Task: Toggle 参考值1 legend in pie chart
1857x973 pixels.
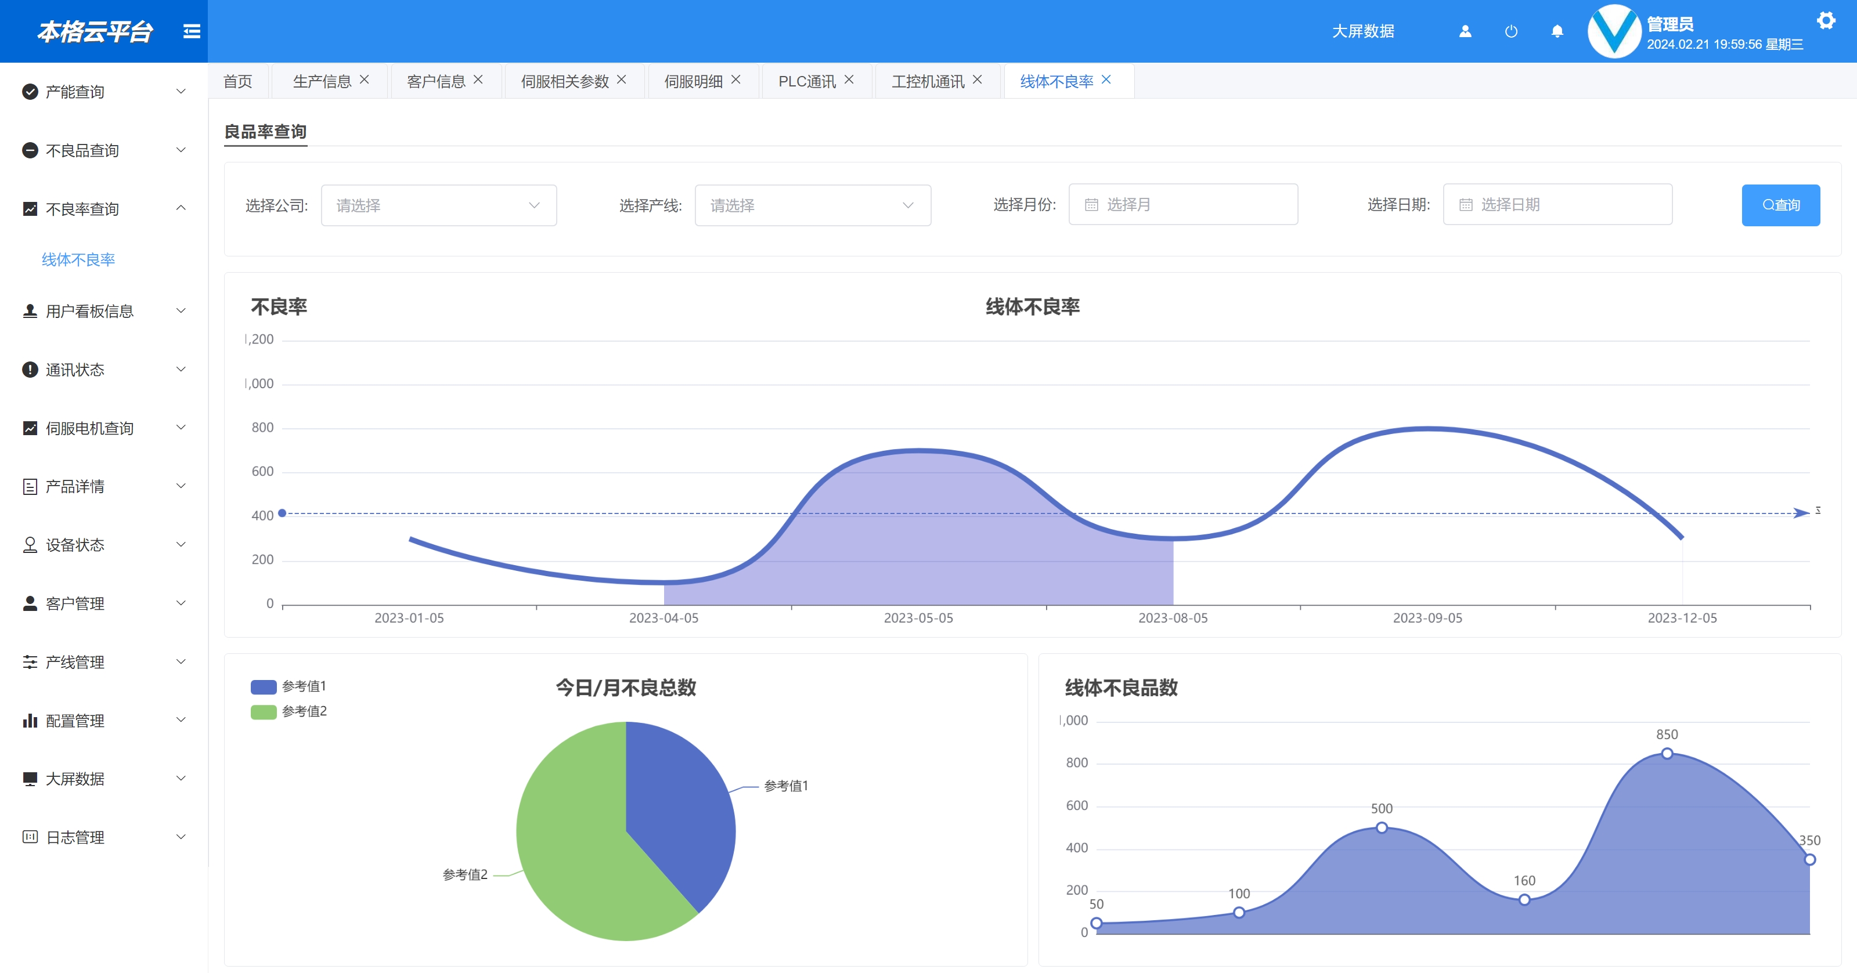Action: (x=289, y=686)
